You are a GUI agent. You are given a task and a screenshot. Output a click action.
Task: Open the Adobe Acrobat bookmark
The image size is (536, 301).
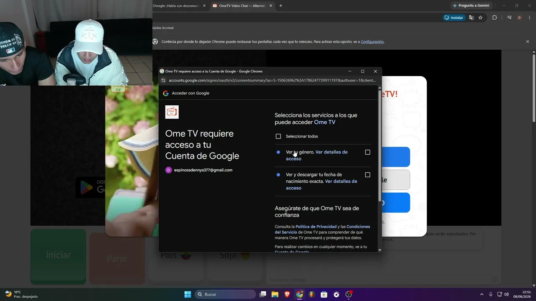click(x=162, y=28)
